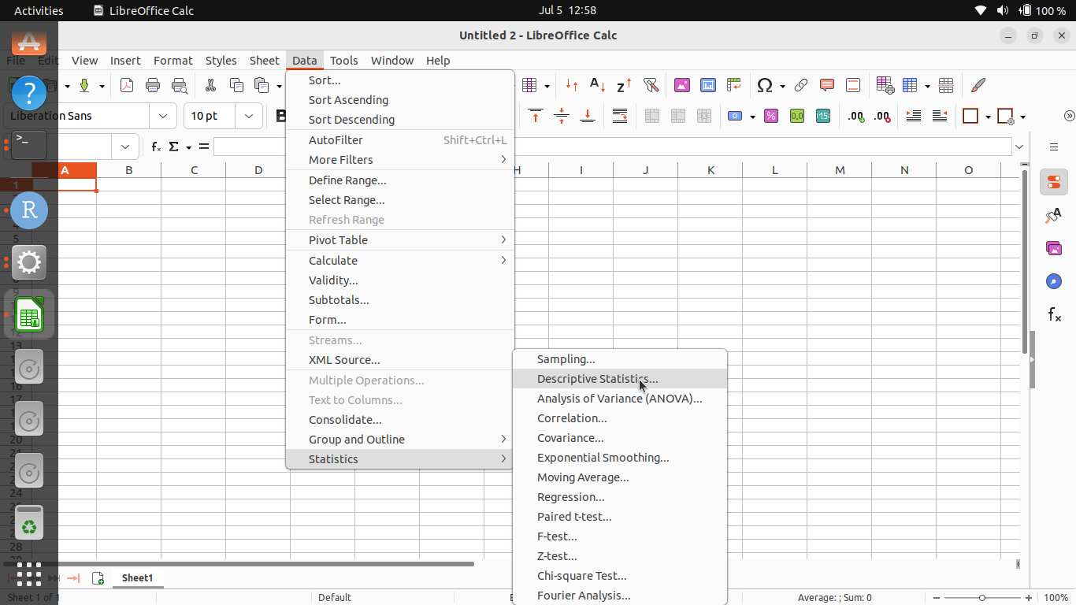Image resolution: width=1076 pixels, height=605 pixels.
Task: Open the Tools menu
Action: pyautogui.click(x=343, y=60)
